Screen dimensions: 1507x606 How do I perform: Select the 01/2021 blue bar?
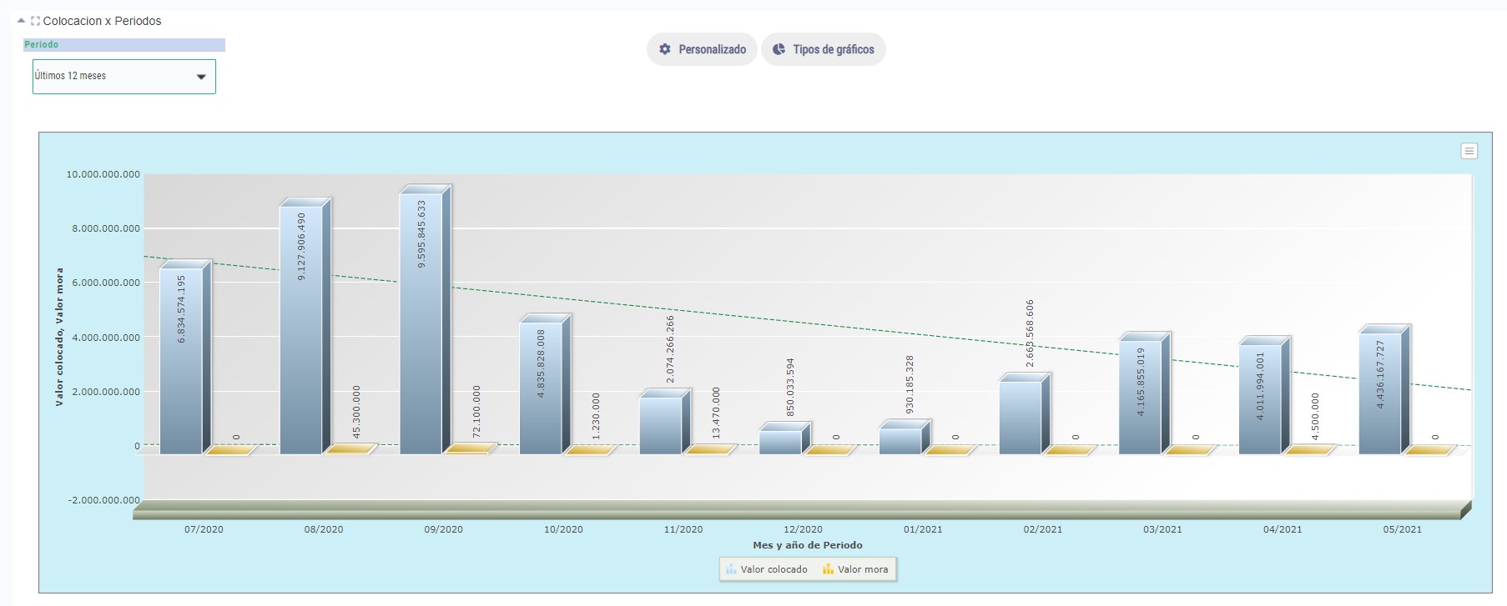(x=900, y=441)
